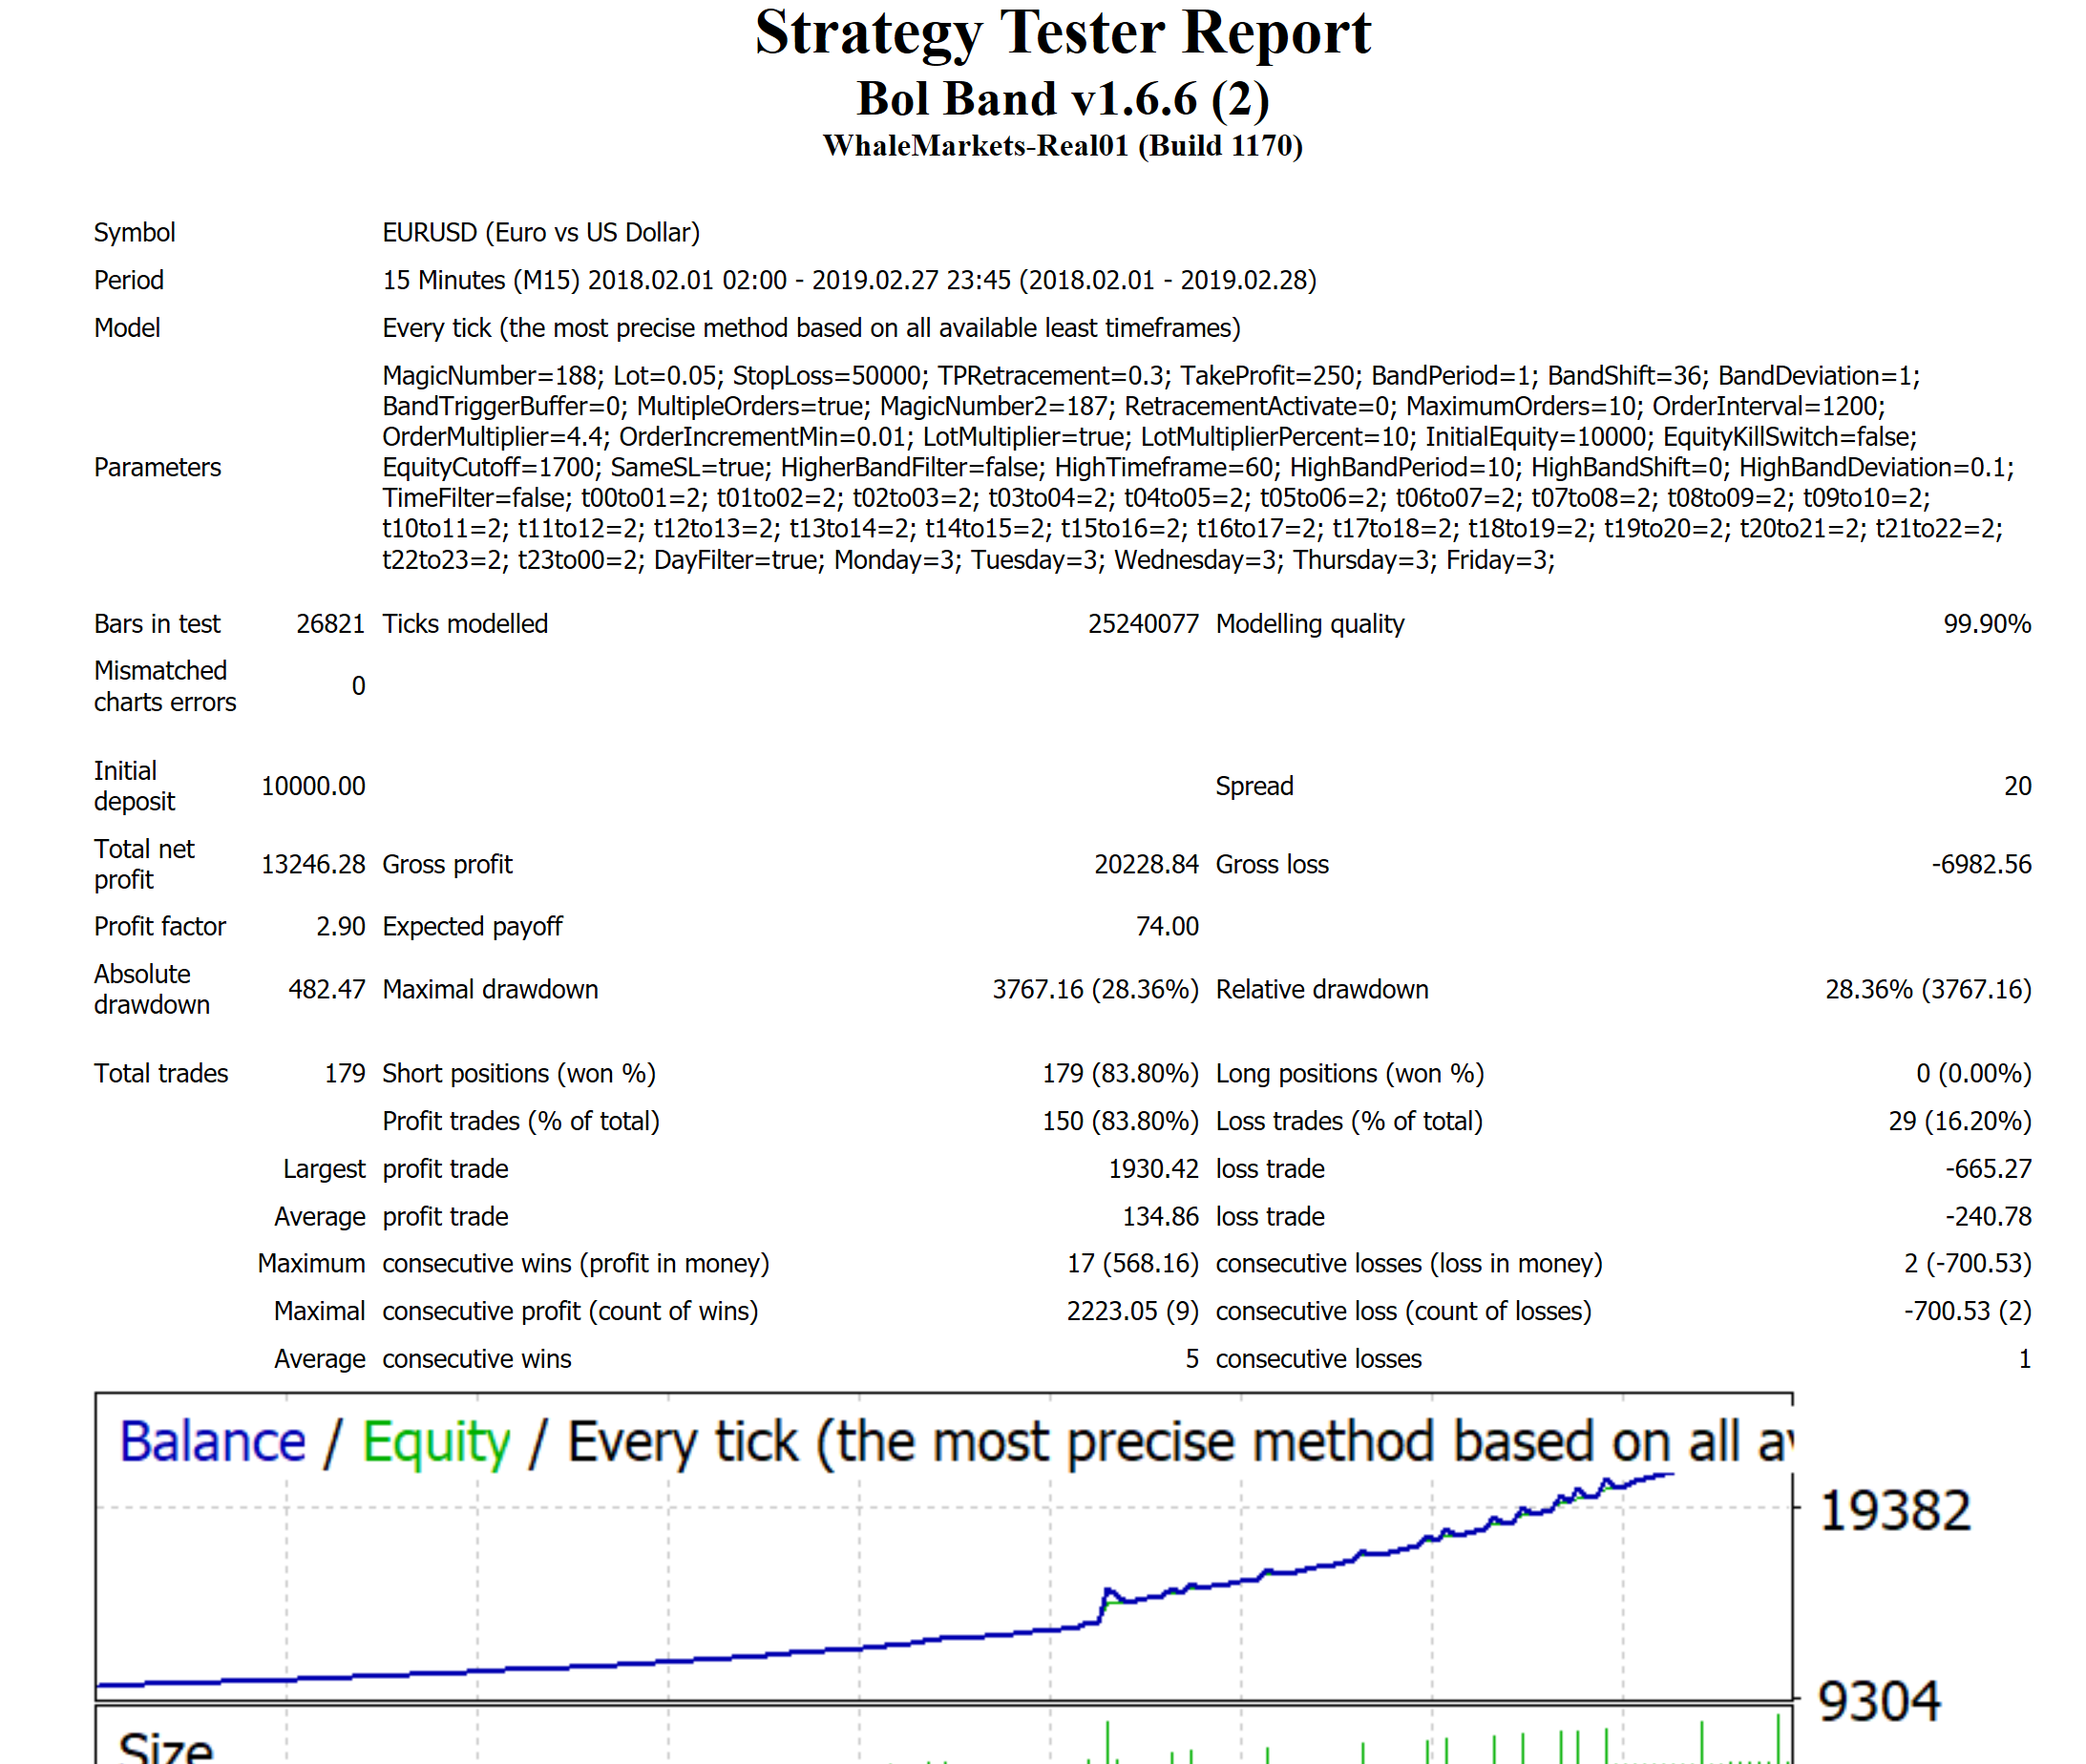Click the "Maximal drawdown" label
This screenshot has height=1764, width=2086.
tap(491, 990)
